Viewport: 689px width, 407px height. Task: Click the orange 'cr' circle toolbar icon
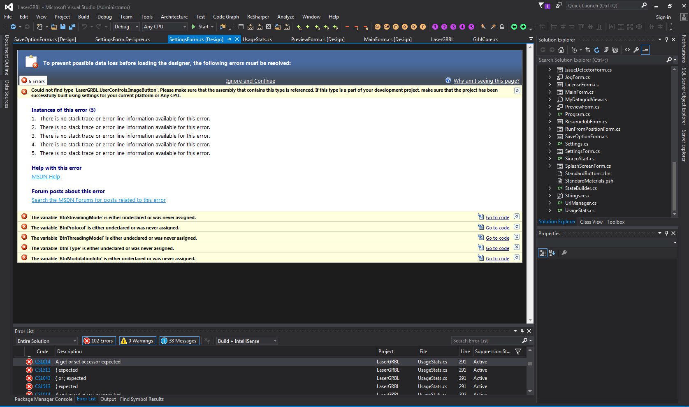point(378,27)
